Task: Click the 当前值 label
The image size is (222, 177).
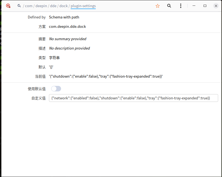Action: pyautogui.click(x=40, y=77)
